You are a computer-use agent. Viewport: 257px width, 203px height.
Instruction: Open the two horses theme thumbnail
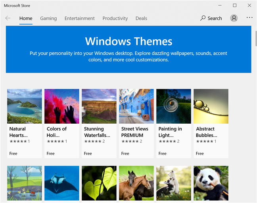(136, 183)
